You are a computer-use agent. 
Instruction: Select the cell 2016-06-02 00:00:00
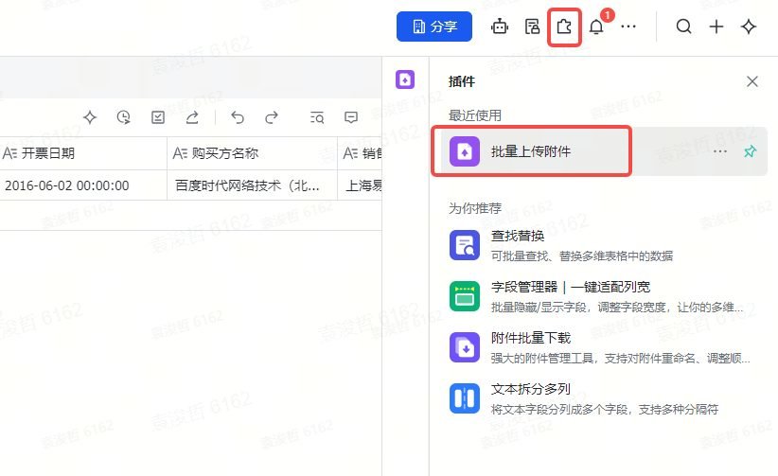(x=83, y=185)
